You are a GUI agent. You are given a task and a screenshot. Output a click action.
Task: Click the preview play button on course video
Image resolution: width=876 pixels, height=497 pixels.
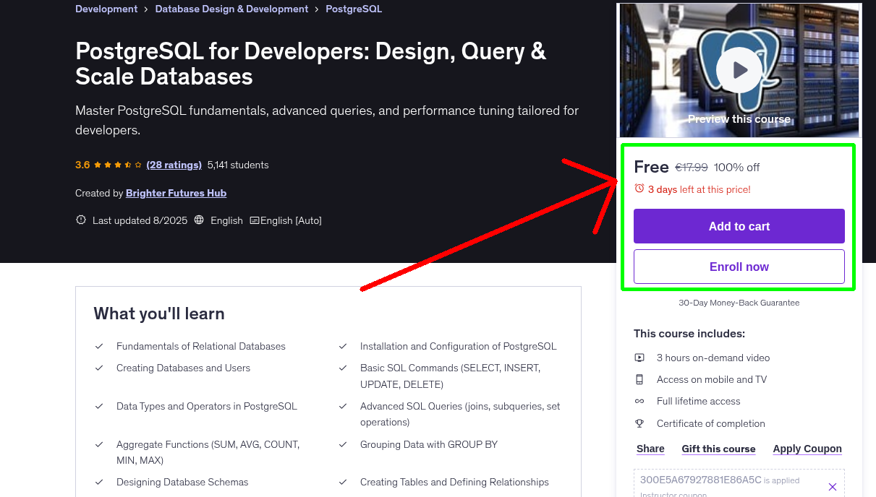pyautogui.click(x=739, y=69)
